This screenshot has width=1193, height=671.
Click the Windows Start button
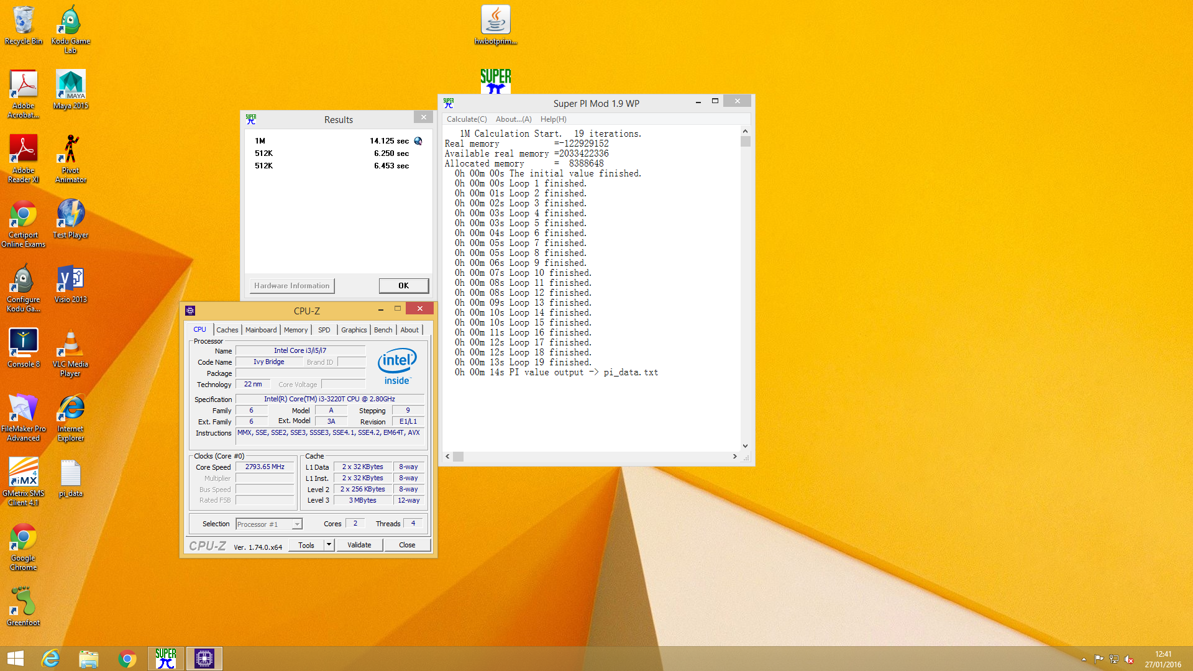[16, 659]
